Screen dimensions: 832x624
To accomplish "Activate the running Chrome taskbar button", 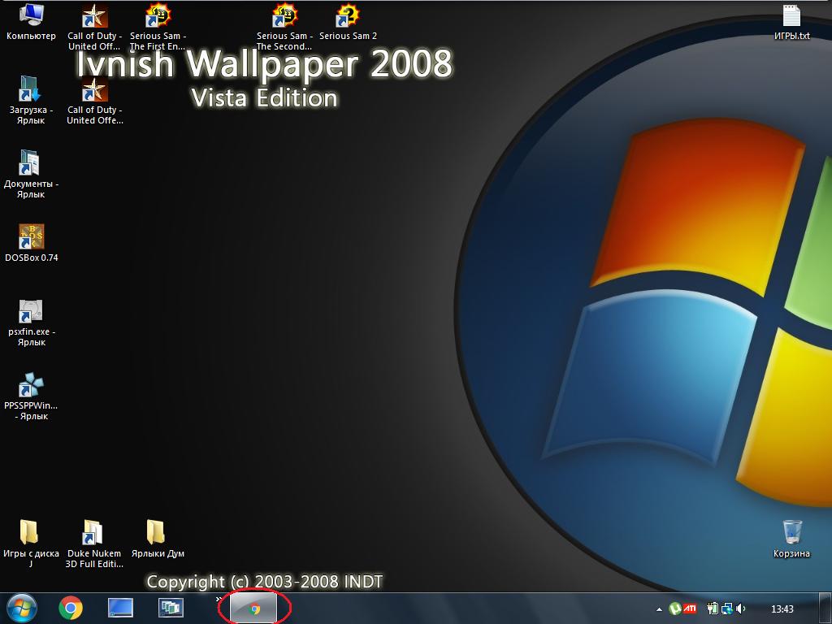I will tap(253, 608).
